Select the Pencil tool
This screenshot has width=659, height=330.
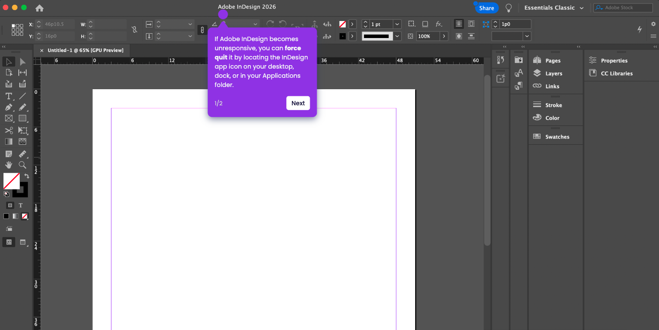23,107
